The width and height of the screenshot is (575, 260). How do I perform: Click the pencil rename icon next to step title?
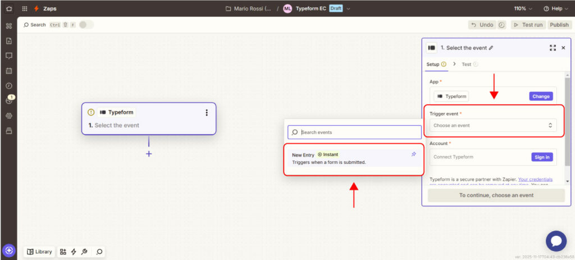coord(491,48)
